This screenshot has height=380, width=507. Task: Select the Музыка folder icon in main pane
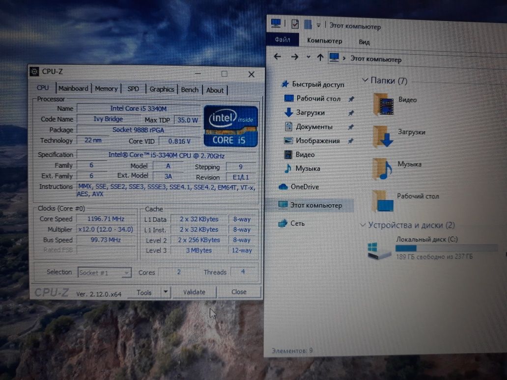382,169
